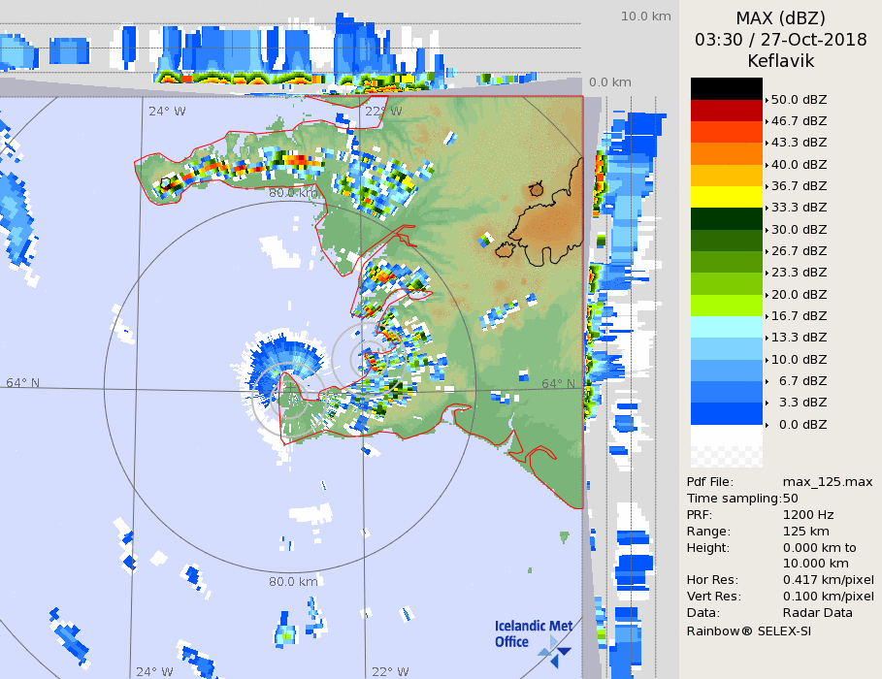Click the Keflavik station name

(x=780, y=61)
